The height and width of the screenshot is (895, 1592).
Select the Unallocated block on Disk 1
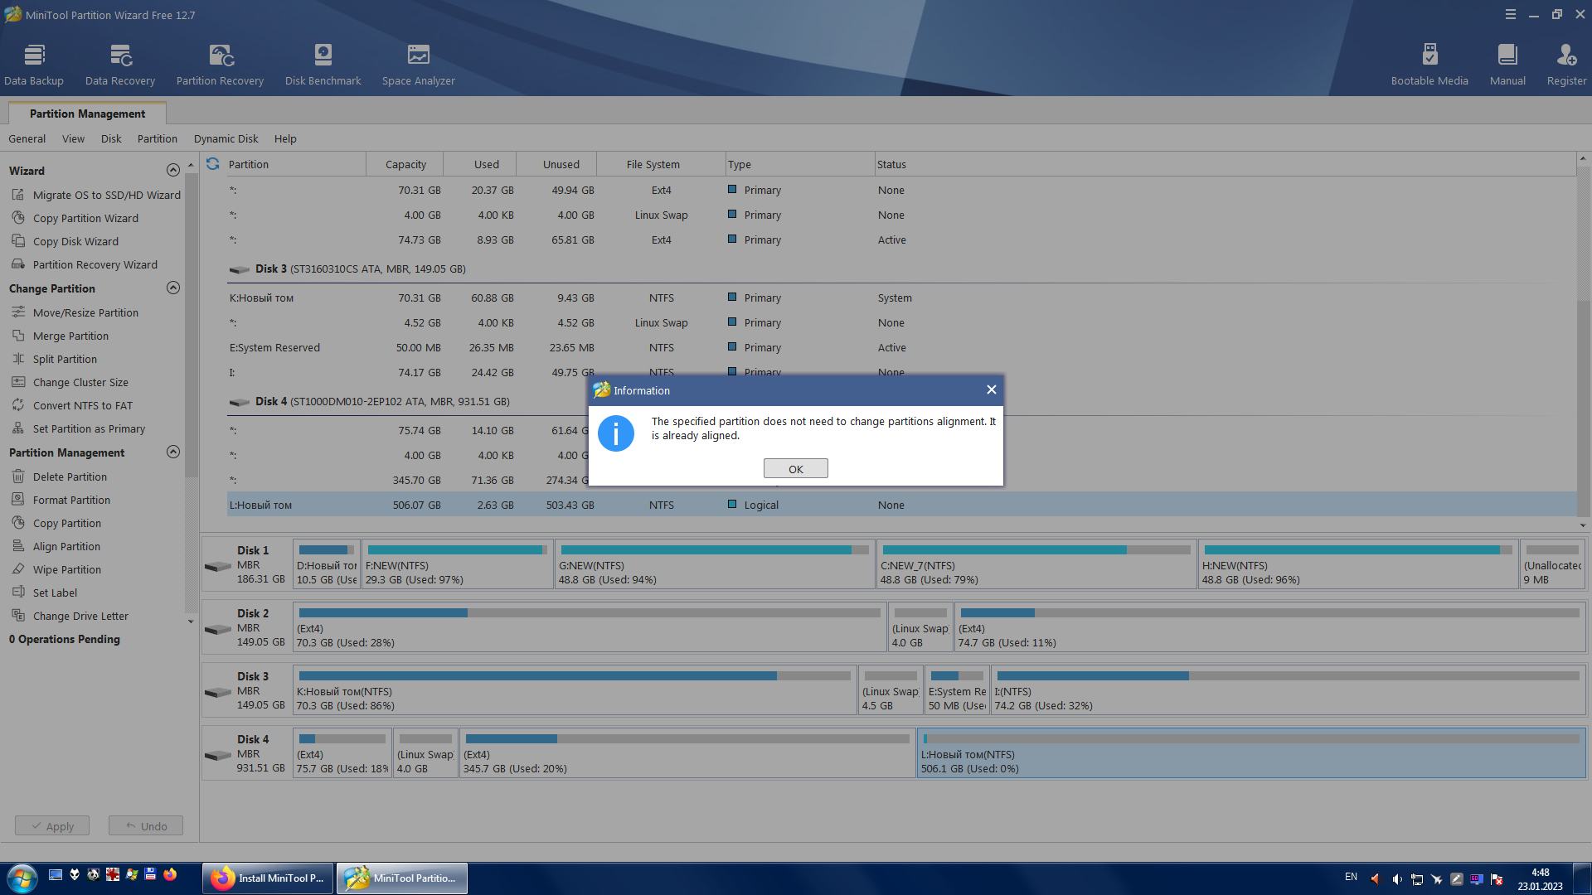click(x=1552, y=564)
